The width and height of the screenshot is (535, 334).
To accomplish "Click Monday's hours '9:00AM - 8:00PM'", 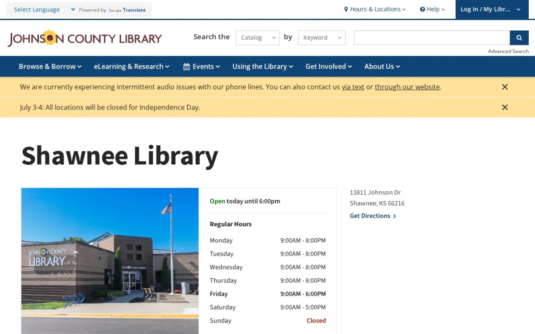I will coord(303,240).
